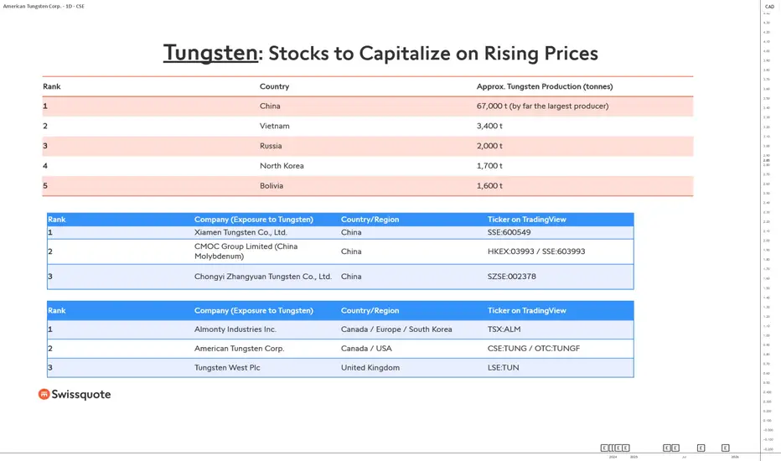Select the second earnings marker from the right
Screen dimensions: 781x461
pyautogui.click(x=701, y=448)
